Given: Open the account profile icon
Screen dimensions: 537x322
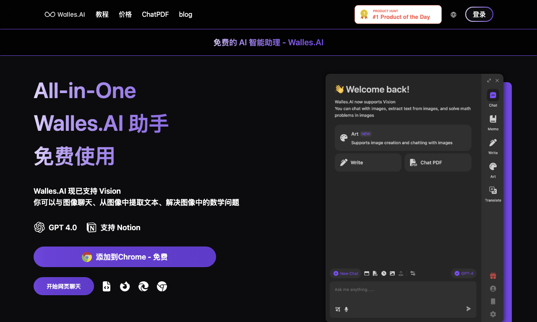Looking at the screenshot, I should point(493,288).
